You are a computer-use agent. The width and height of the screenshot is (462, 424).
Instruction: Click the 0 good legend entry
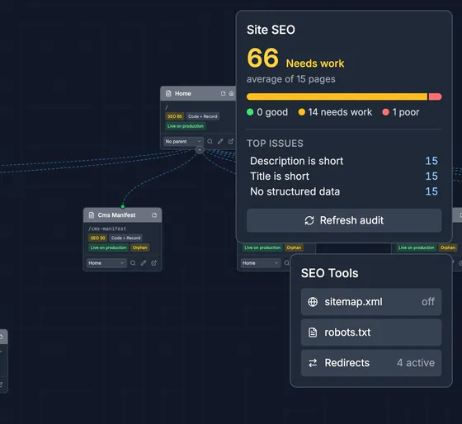pos(267,112)
